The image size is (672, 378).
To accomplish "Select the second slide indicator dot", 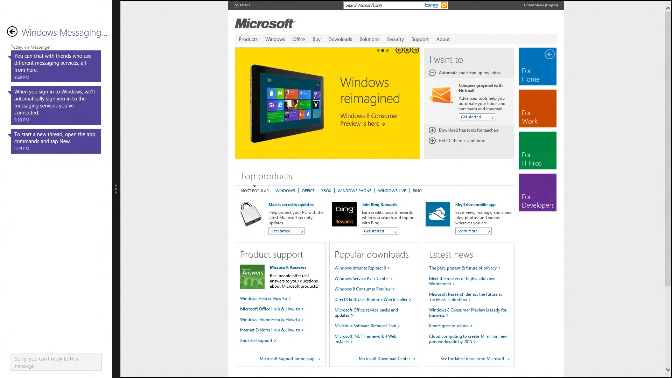I will (x=383, y=50).
